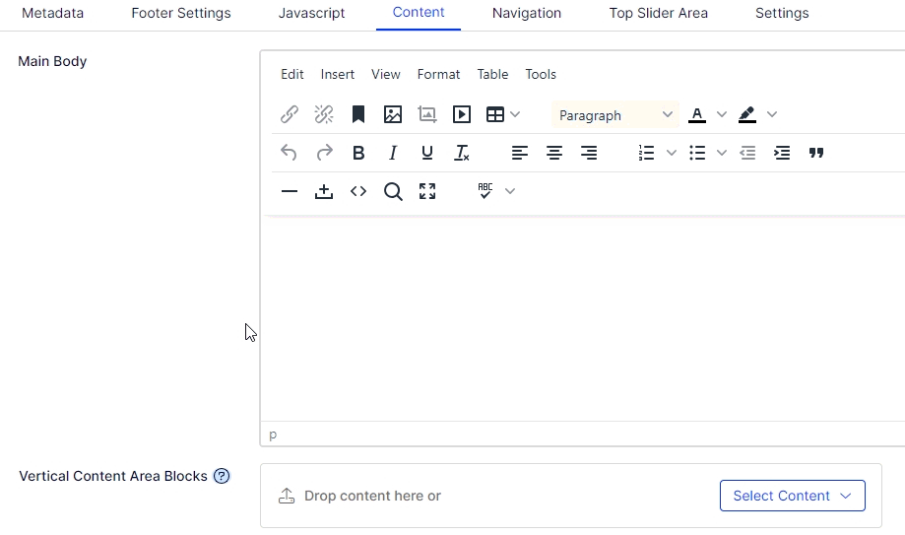
Task: Apply the text color swatch
Action: tap(697, 114)
